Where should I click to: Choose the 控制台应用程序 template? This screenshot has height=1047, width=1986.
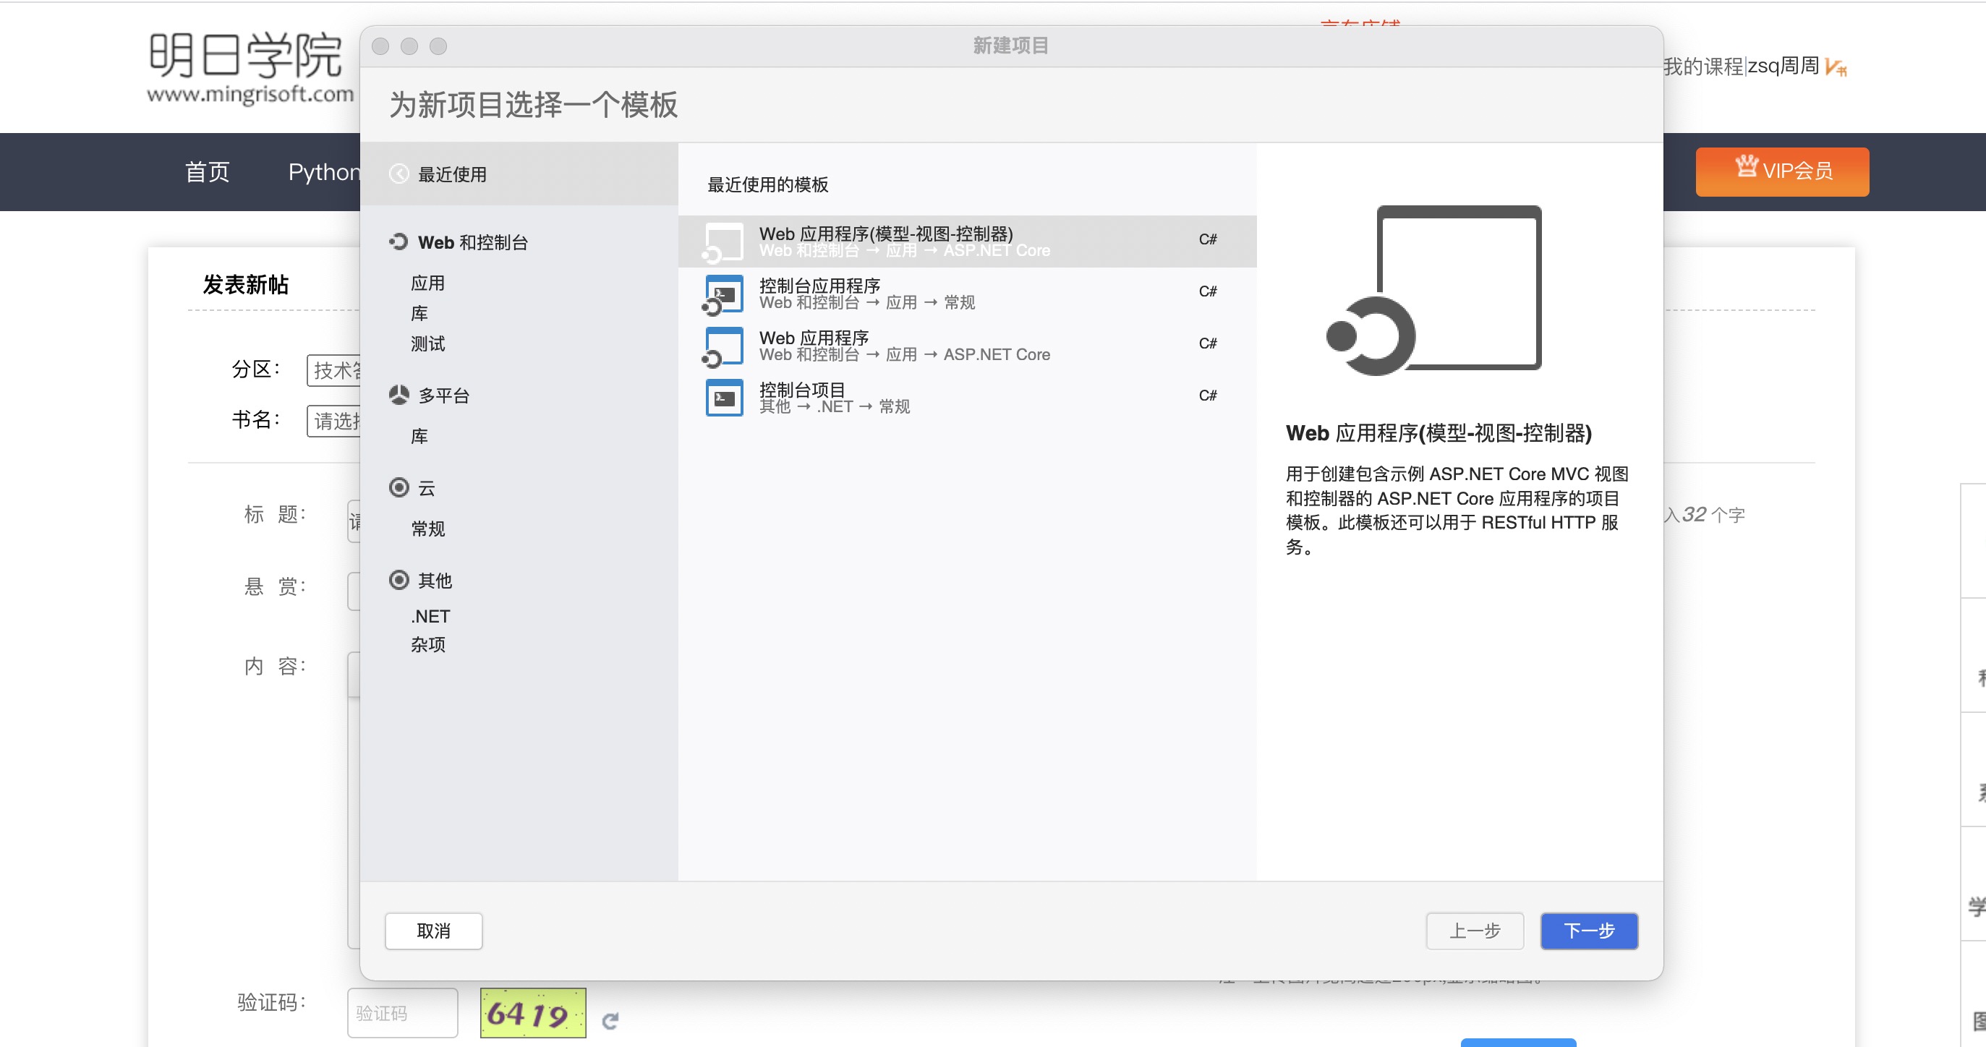(967, 294)
